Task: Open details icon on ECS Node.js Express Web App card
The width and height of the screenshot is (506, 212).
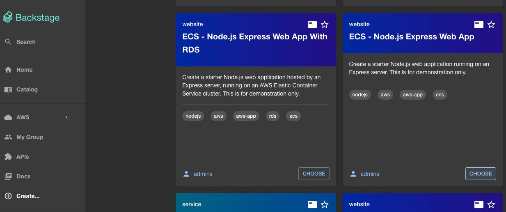Action: [x=479, y=25]
